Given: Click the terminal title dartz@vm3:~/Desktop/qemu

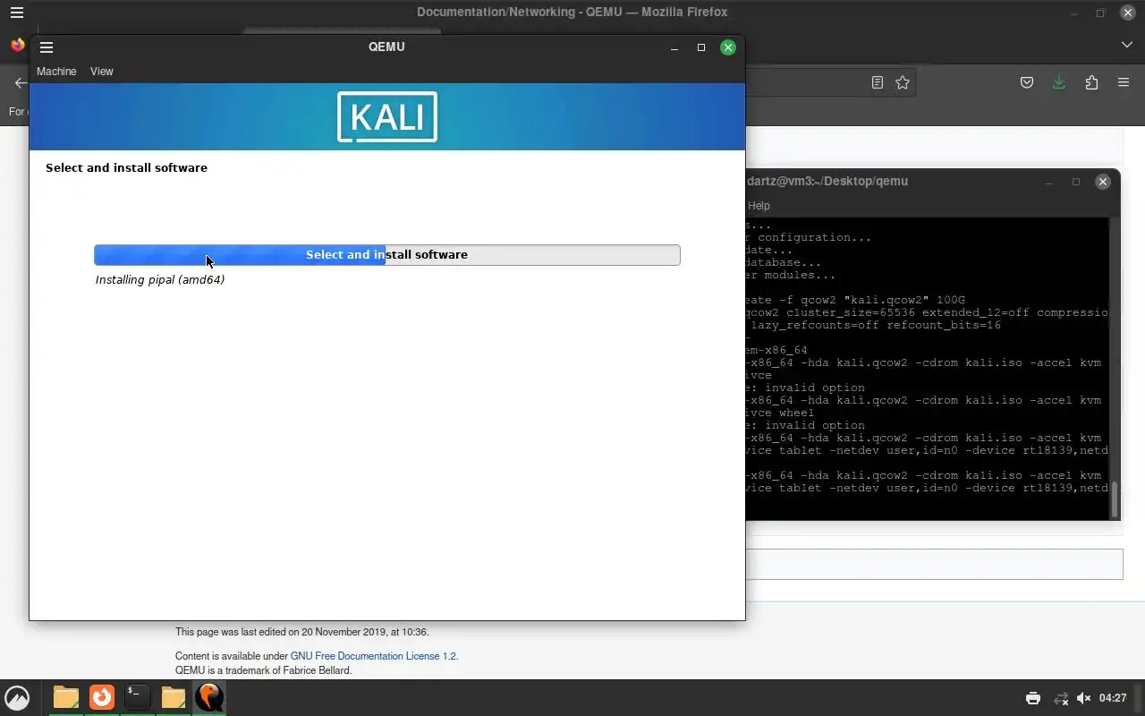Looking at the screenshot, I should tap(827, 181).
